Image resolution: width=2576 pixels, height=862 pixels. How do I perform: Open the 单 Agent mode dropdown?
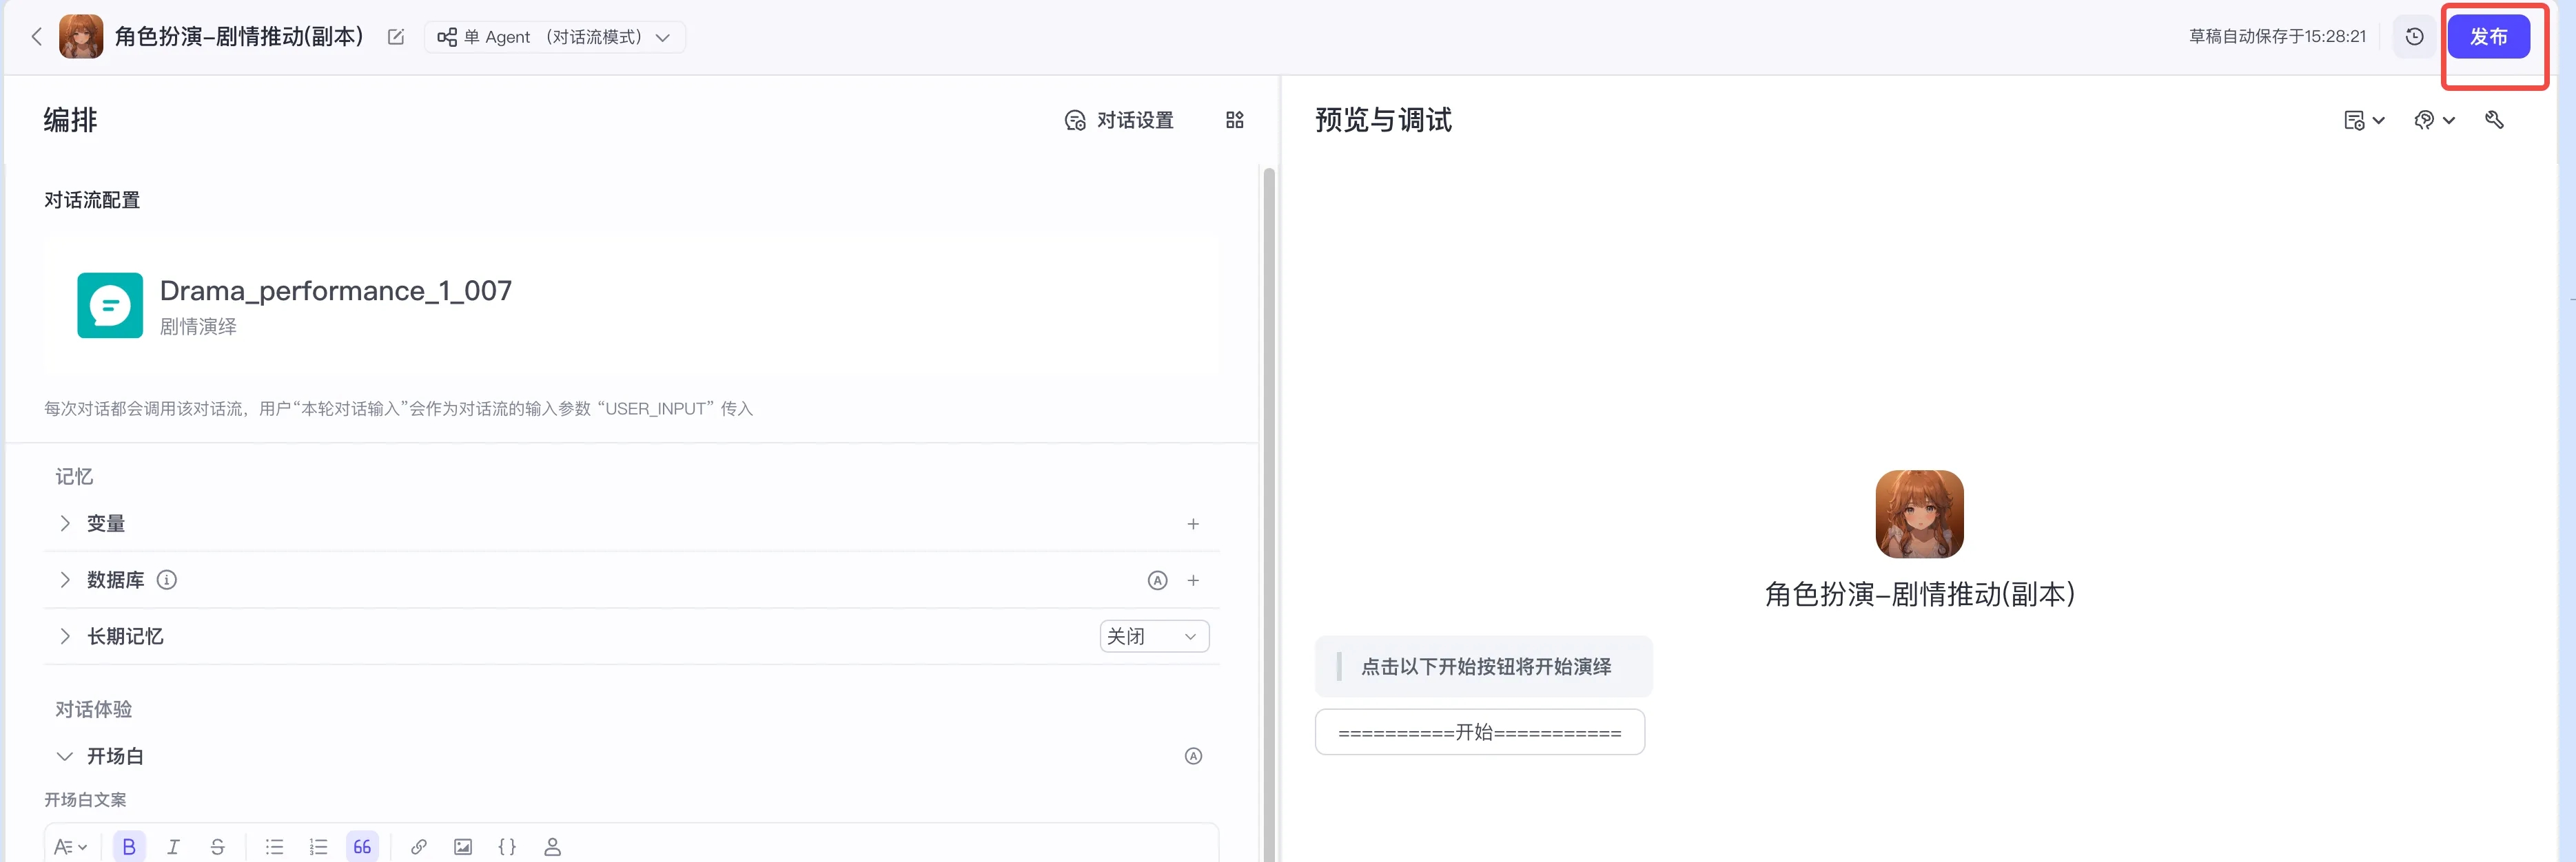point(555,37)
